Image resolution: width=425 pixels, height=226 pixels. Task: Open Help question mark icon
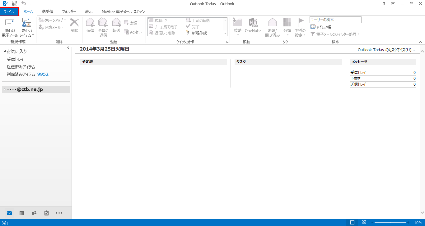click(x=384, y=4)
